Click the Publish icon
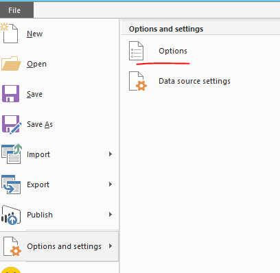 11,215
